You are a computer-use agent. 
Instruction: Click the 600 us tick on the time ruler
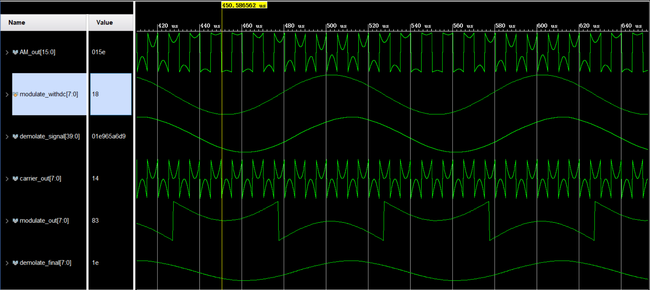pos(548,26)
